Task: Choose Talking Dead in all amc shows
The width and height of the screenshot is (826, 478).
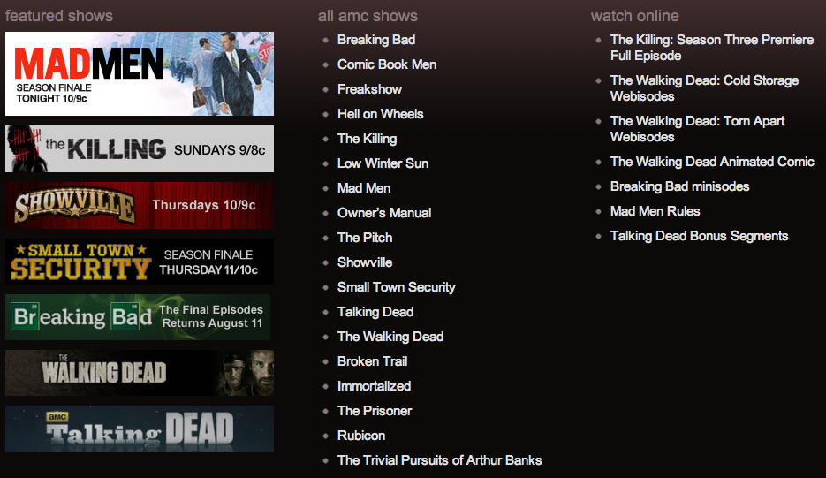Action: coord(375,312)
